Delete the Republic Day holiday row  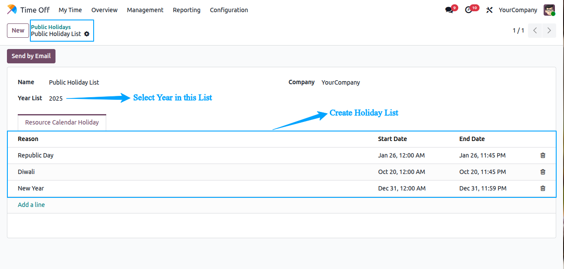coord(543,155)
